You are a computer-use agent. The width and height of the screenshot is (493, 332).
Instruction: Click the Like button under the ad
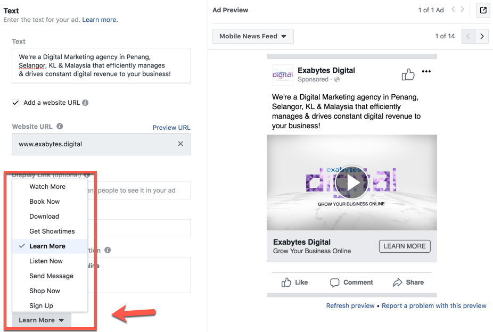click(294, 283)
